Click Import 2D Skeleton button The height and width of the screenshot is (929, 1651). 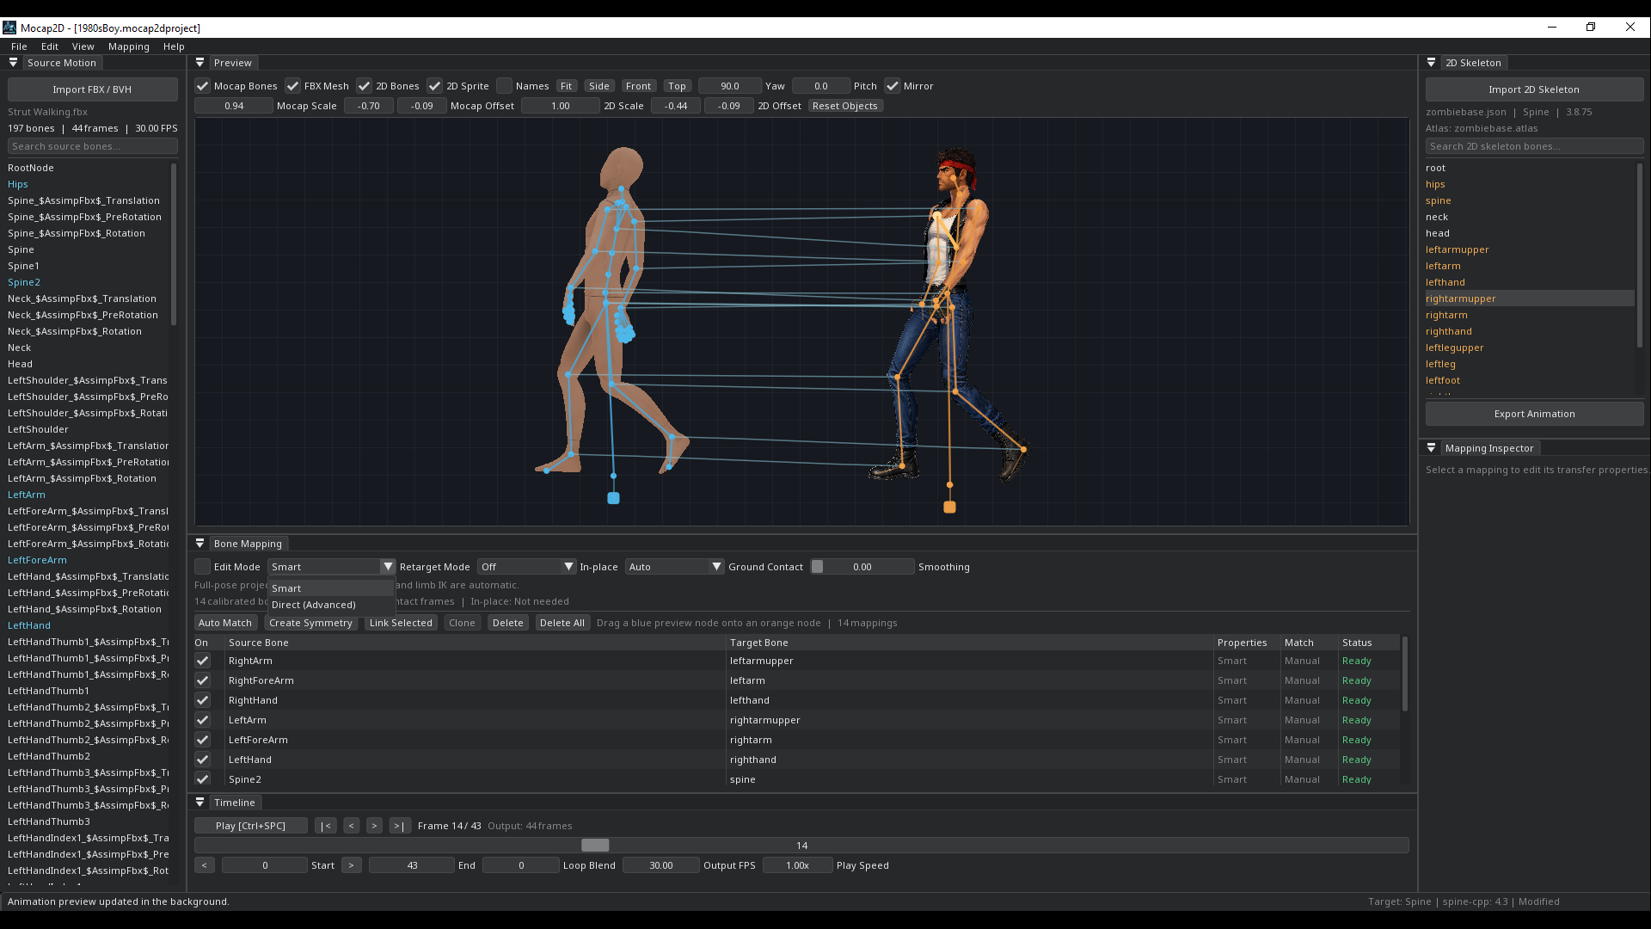[x=1534, y=89]
